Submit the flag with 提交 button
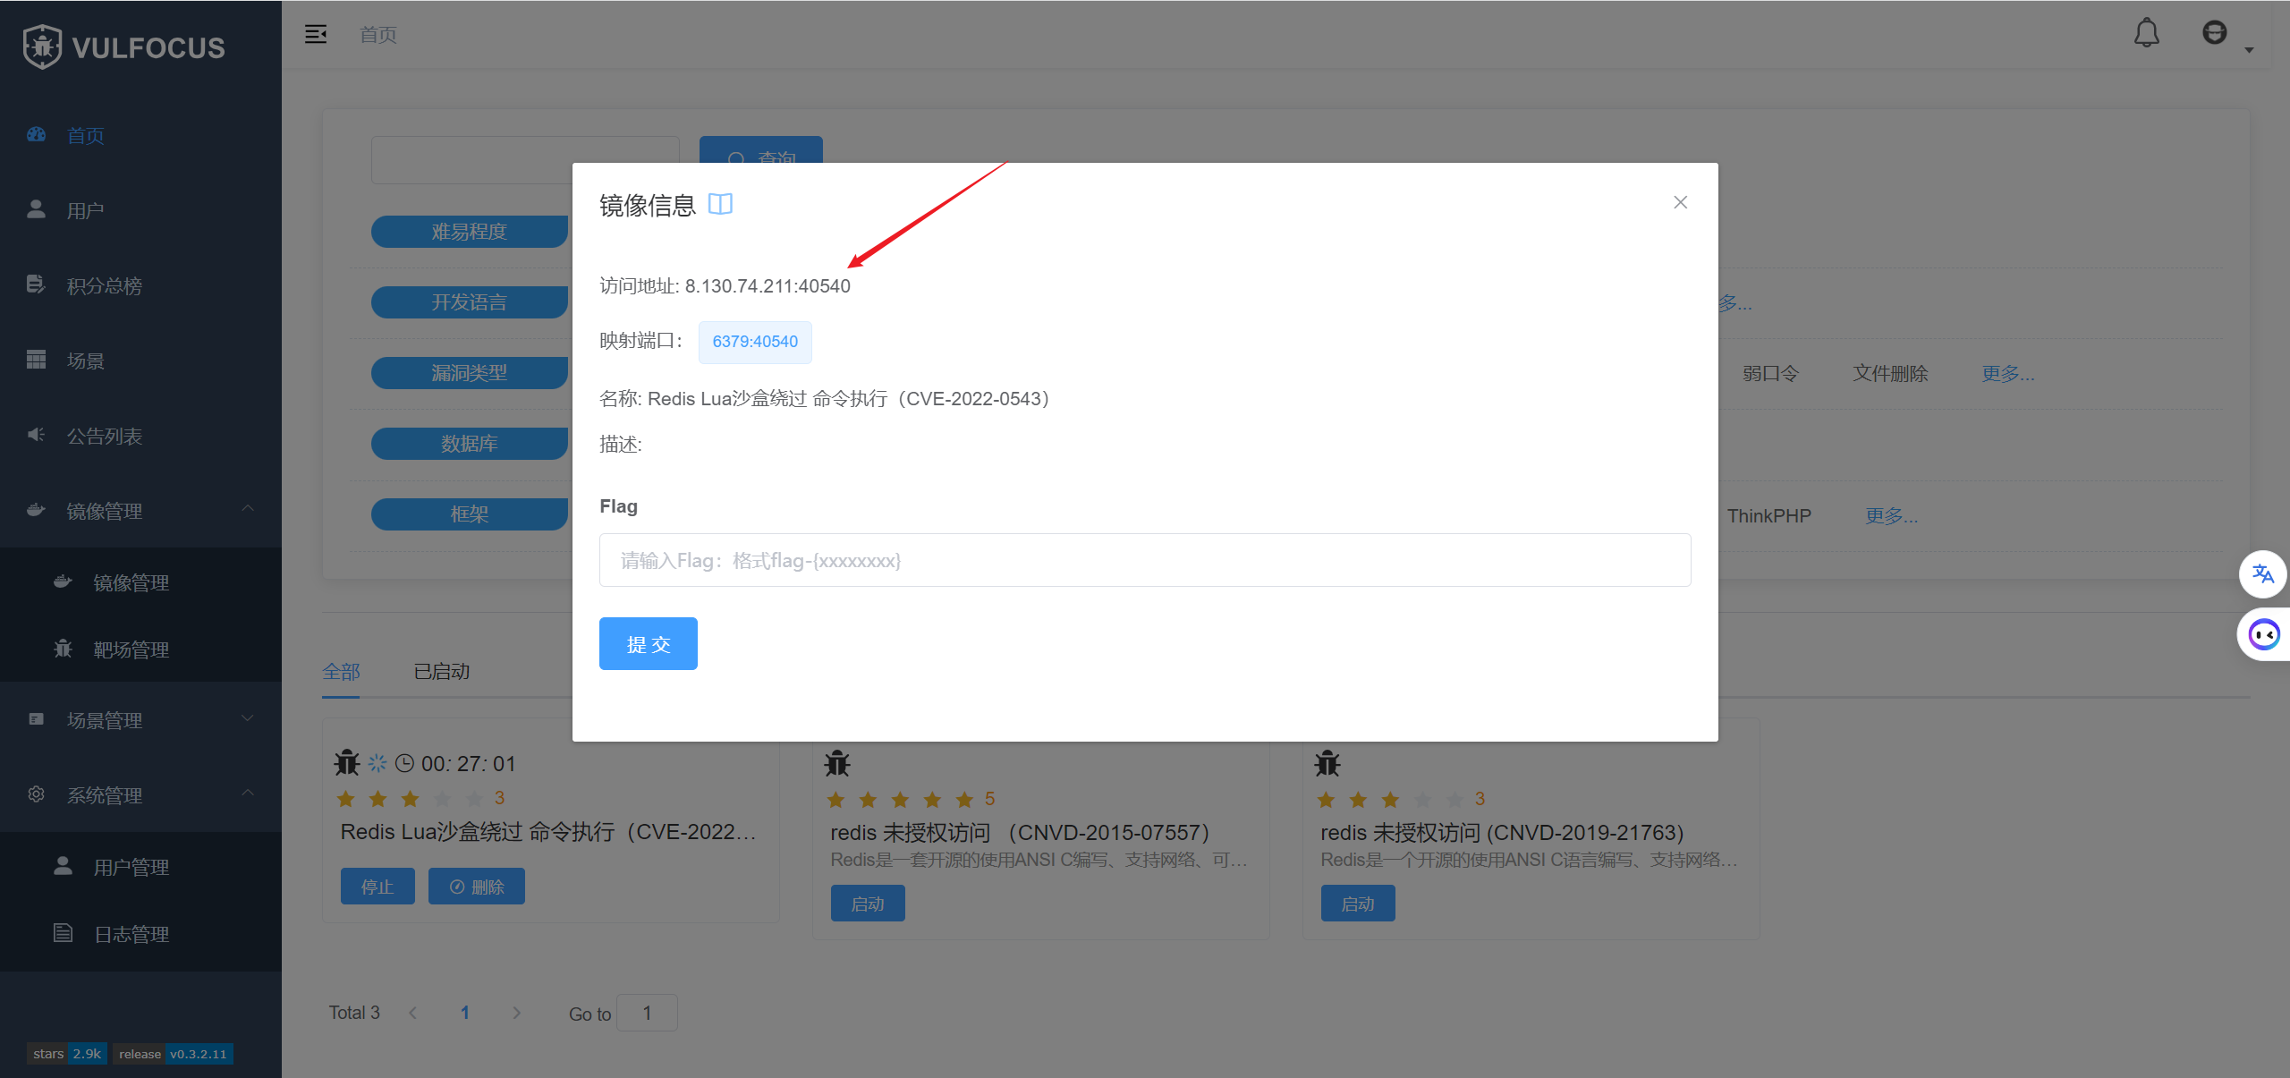Viewport: 2290px width, 1078px height. (x=648, y=643)
